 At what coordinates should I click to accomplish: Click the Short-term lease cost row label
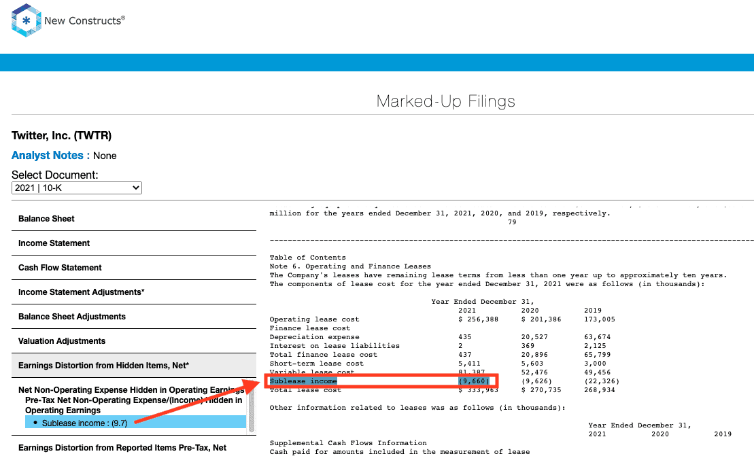(x=316, y=364)
